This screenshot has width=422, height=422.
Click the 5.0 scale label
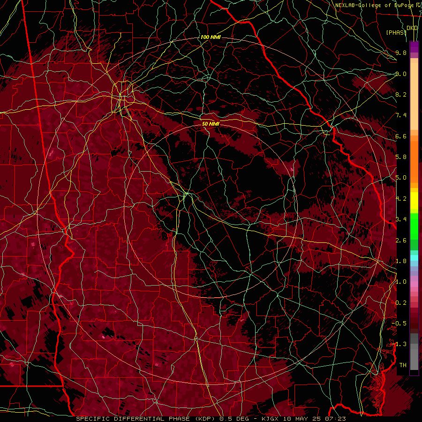tap(401, 178)
